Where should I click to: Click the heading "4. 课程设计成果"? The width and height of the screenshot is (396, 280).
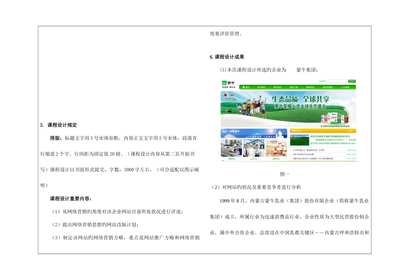coord(227,57)
